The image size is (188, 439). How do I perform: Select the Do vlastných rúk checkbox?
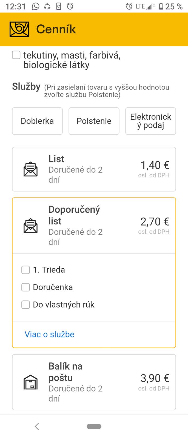pos(25,305)
